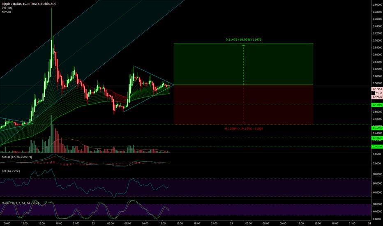Click the green 0.51905 price level tag

377,105
